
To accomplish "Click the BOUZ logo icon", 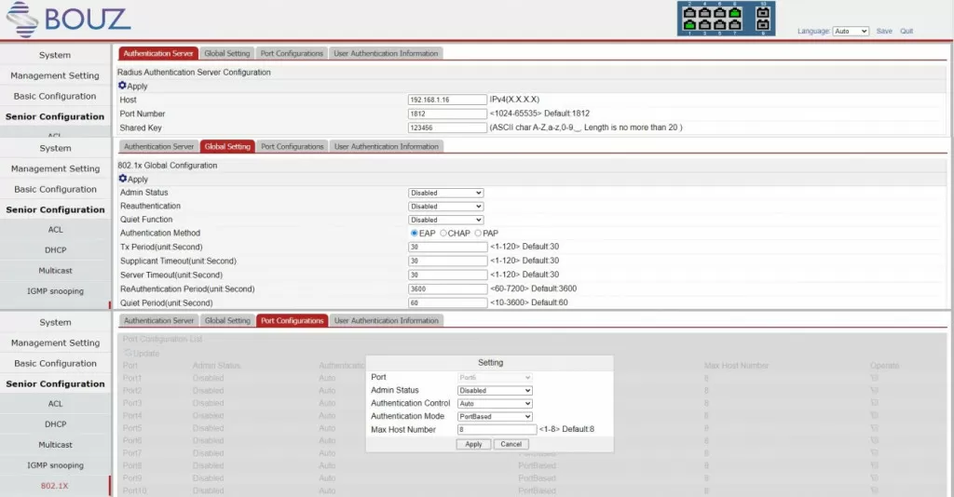I will click(22, 20).
